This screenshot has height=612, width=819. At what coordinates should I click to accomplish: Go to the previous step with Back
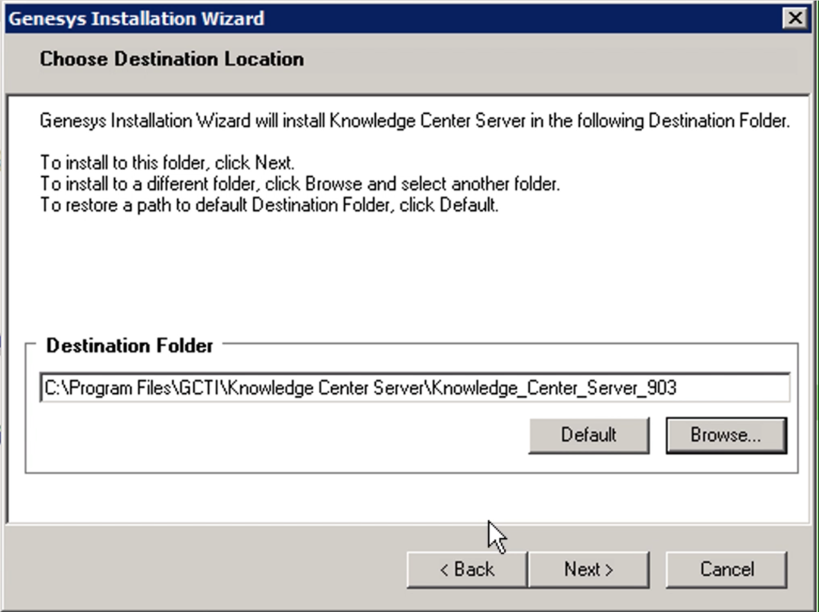click(467, 569)
